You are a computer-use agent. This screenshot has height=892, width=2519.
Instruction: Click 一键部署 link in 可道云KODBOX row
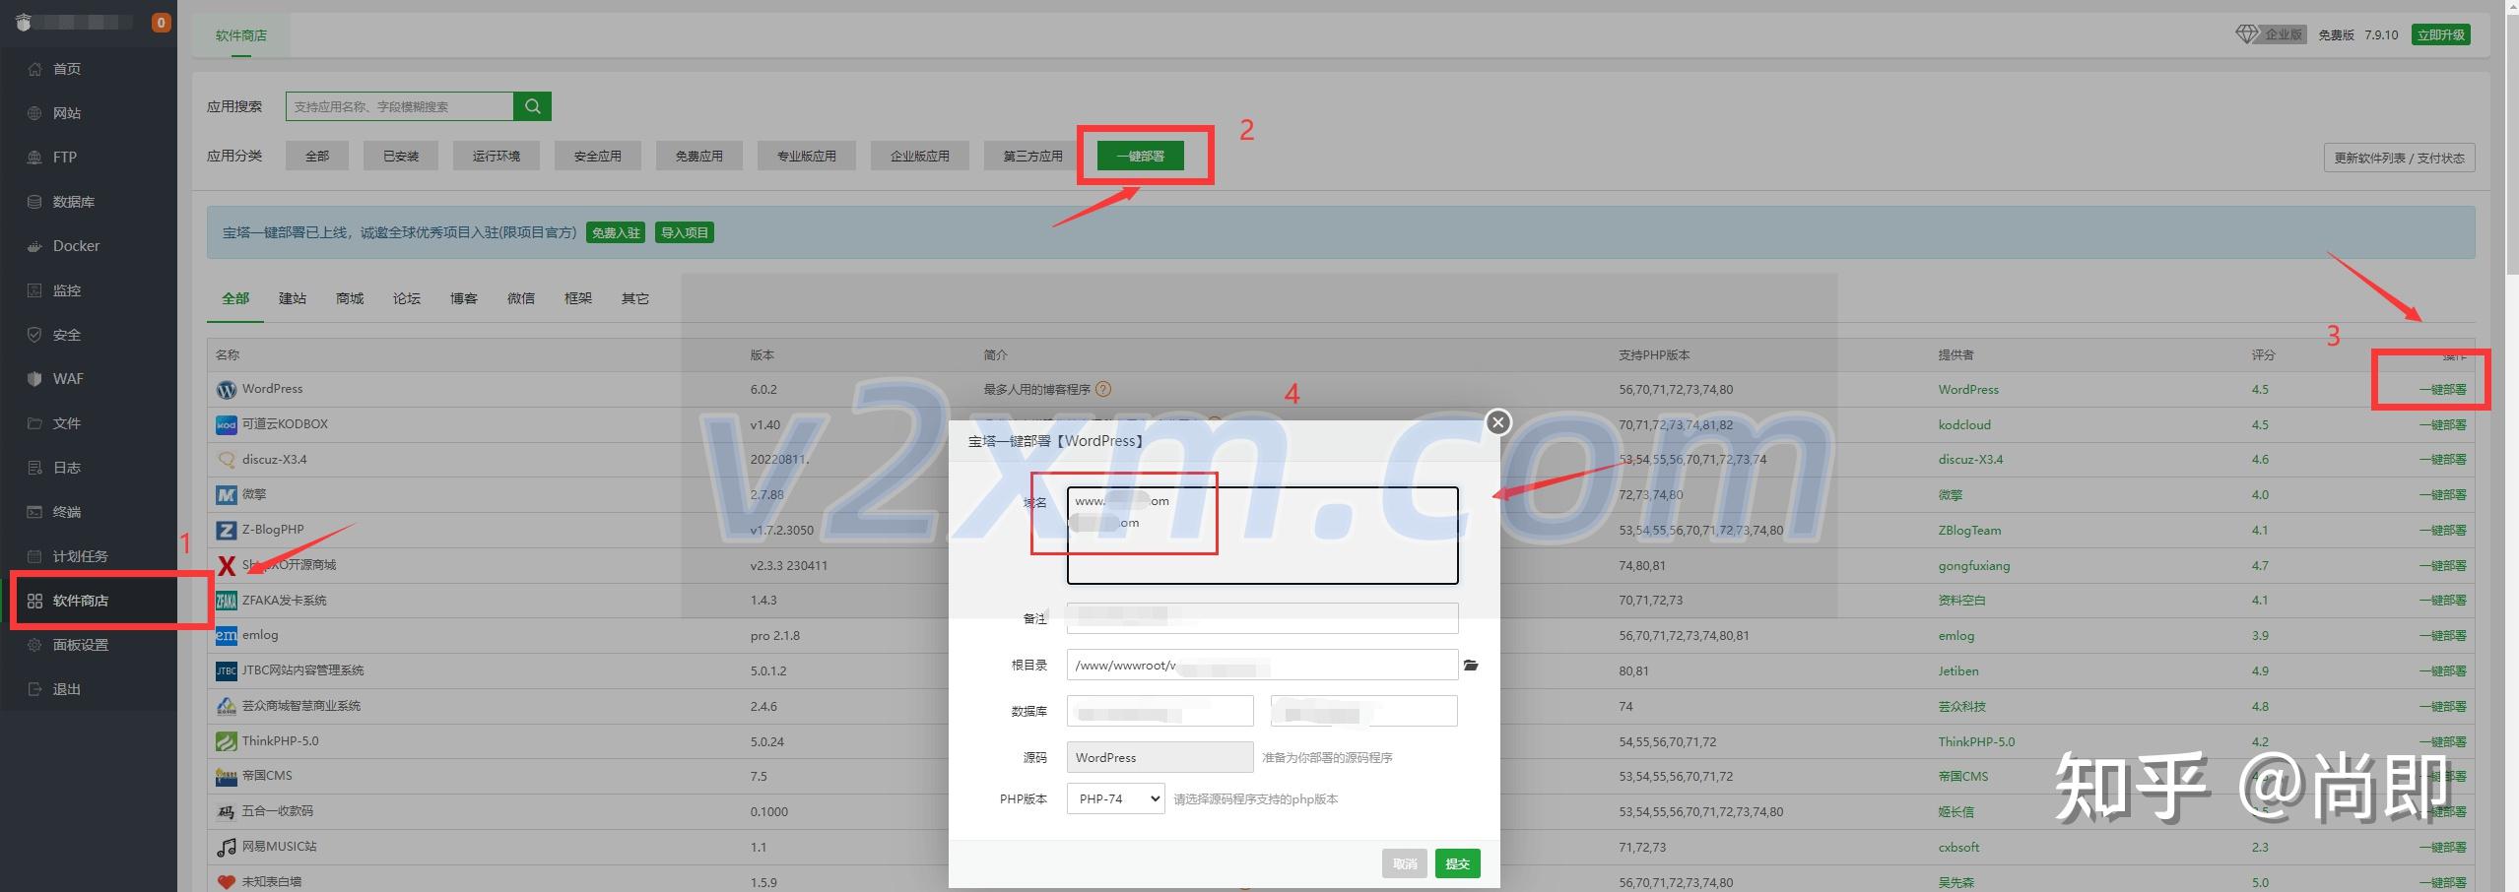coord(2443,425)
